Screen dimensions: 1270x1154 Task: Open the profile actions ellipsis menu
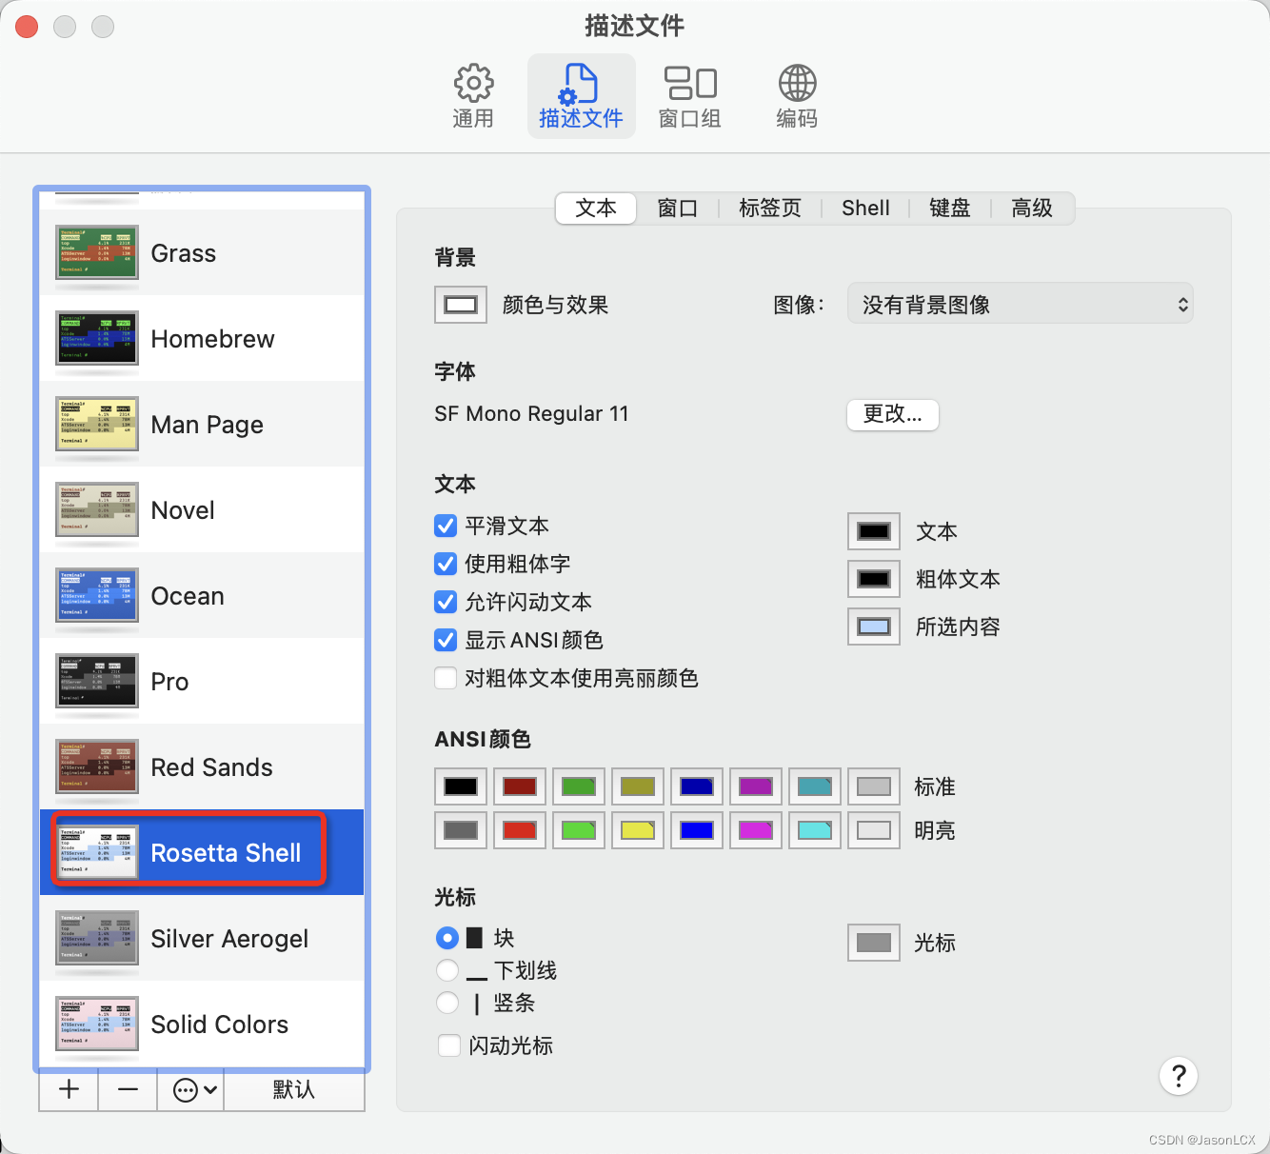(189, 1089)
